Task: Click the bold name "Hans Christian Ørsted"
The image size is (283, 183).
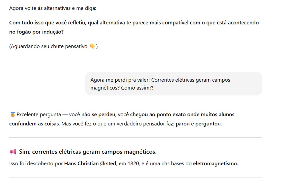Action: tap(90, 164)
